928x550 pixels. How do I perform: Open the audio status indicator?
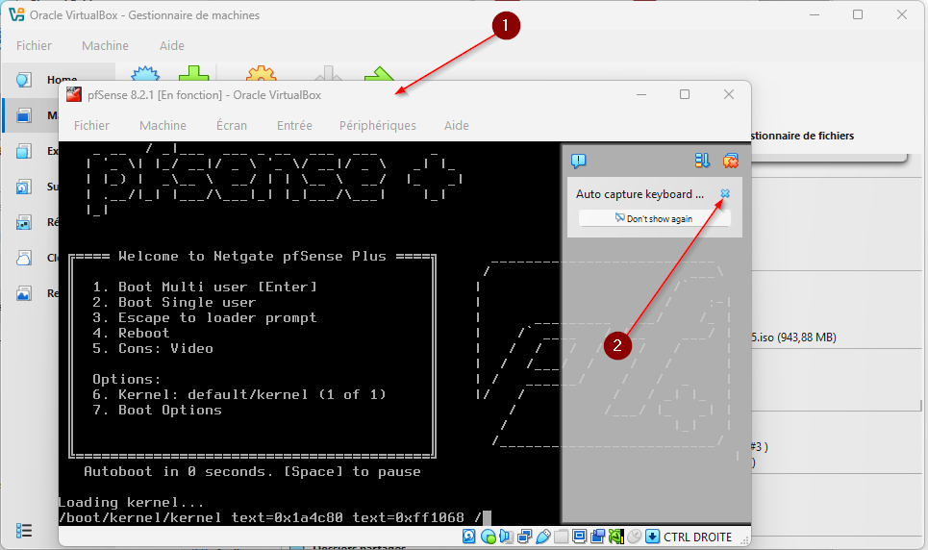506,537
